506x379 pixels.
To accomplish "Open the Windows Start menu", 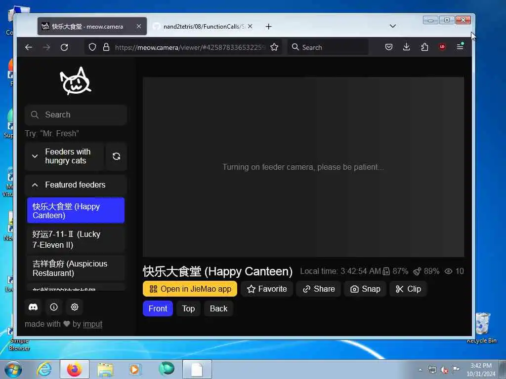I will (x=13, y=369).
